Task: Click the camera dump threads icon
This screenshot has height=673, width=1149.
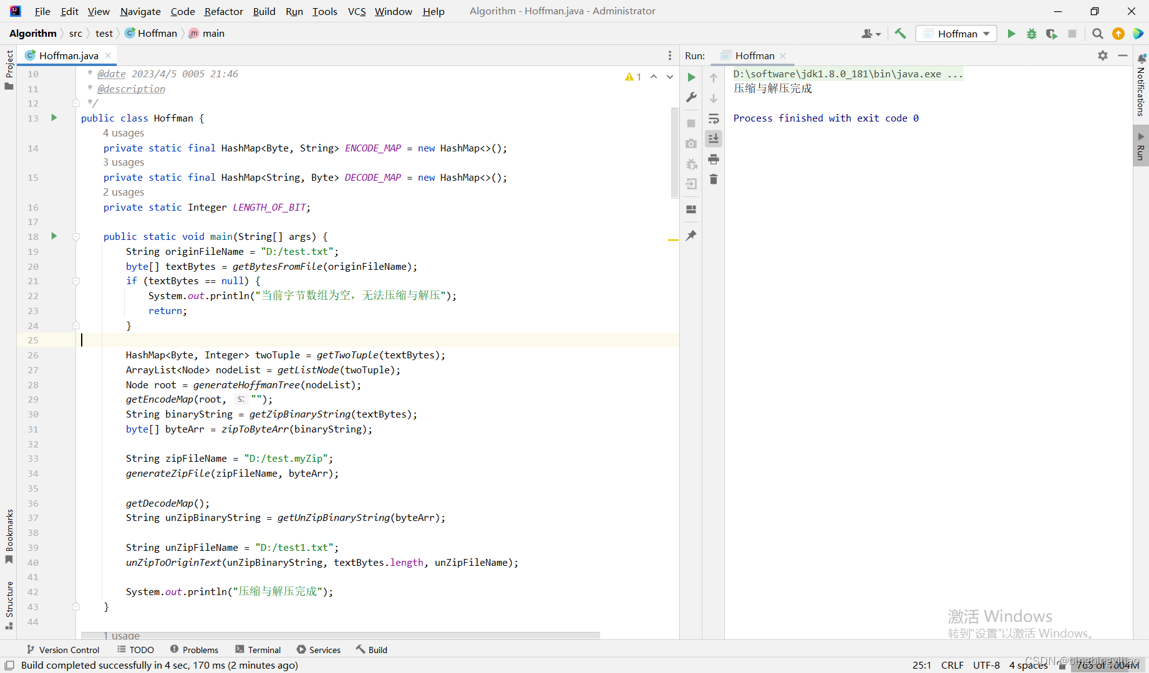Action: point(691,144)
